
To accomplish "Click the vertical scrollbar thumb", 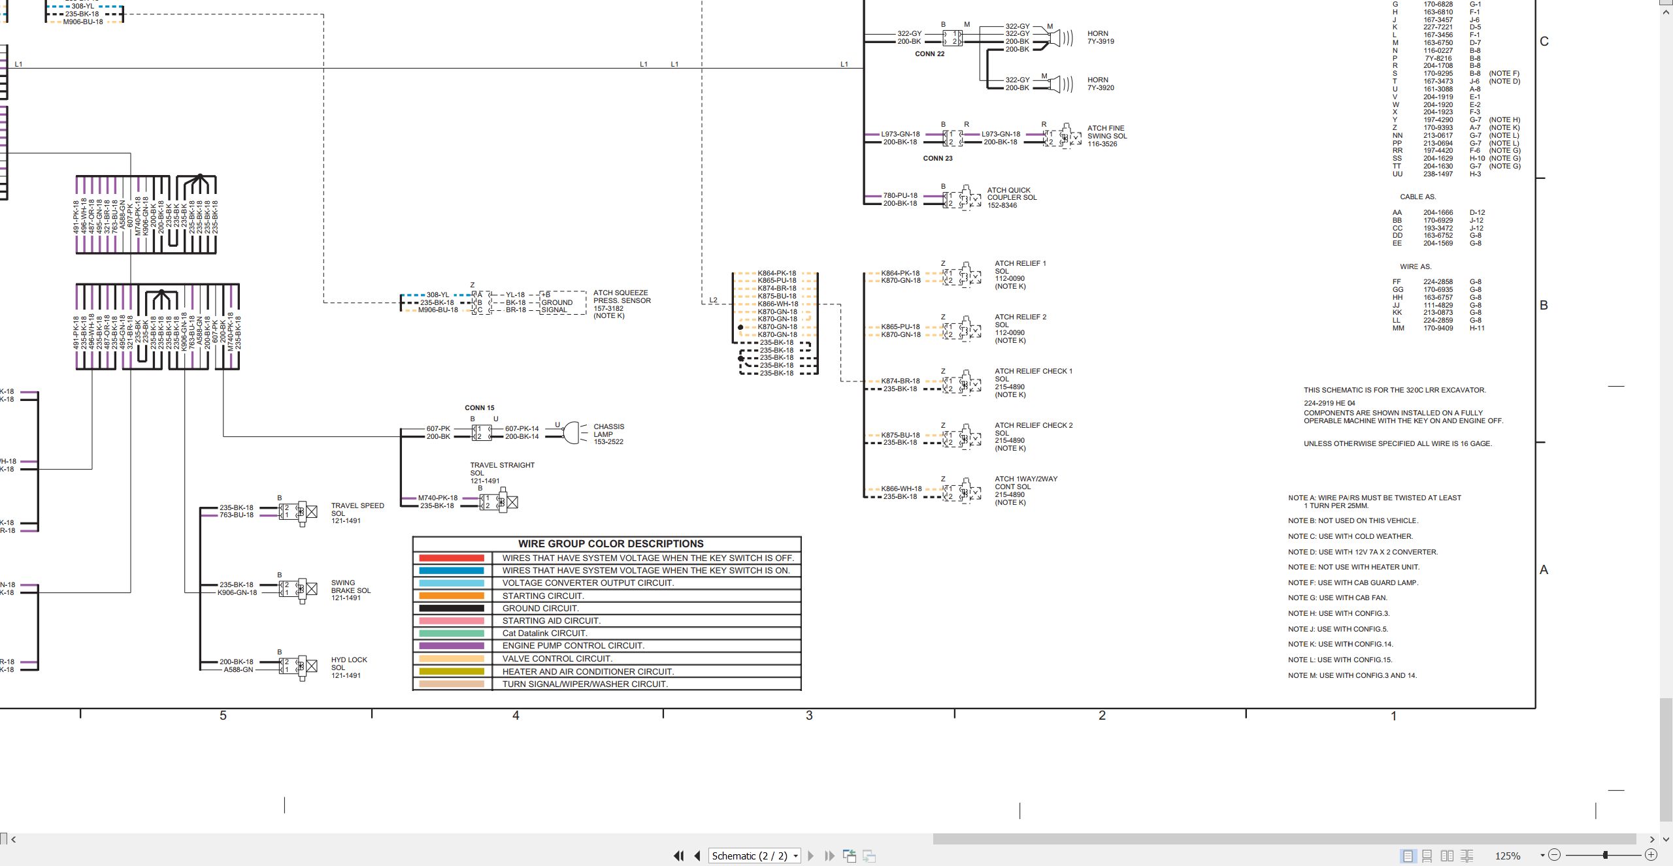I will click(x=1666, y=759).
